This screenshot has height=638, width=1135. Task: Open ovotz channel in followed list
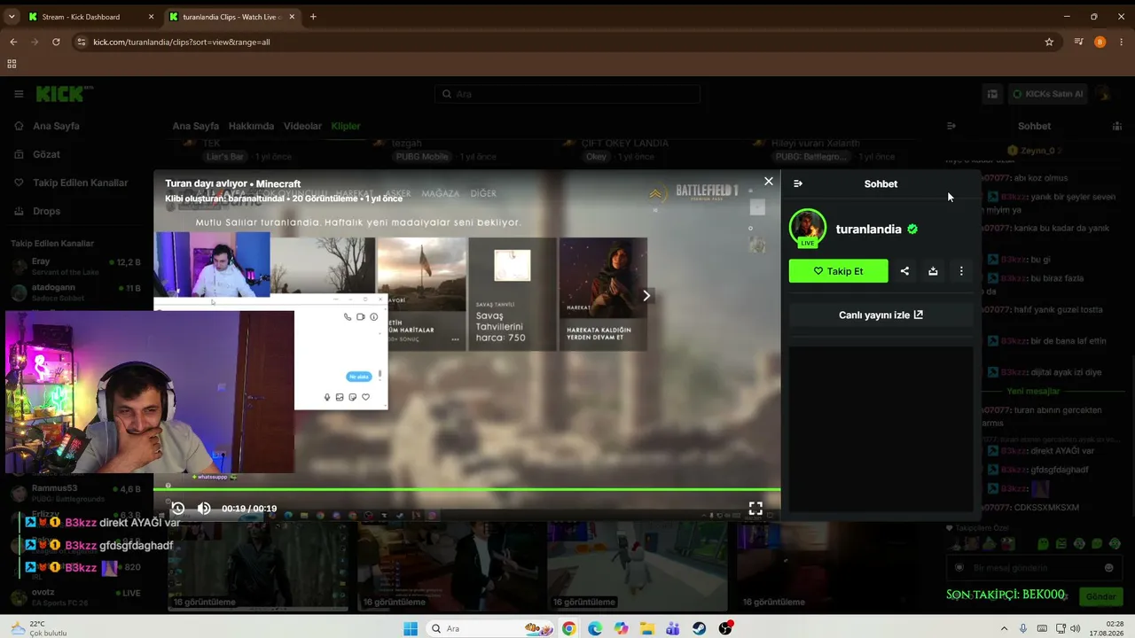pyautogui.click(x=75, y=597)
